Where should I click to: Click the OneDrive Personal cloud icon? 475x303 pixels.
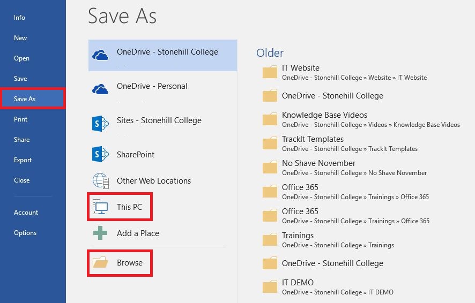pos(100,89)
